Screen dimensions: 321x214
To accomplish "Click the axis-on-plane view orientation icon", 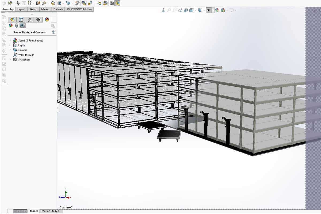I will (163, 10).
